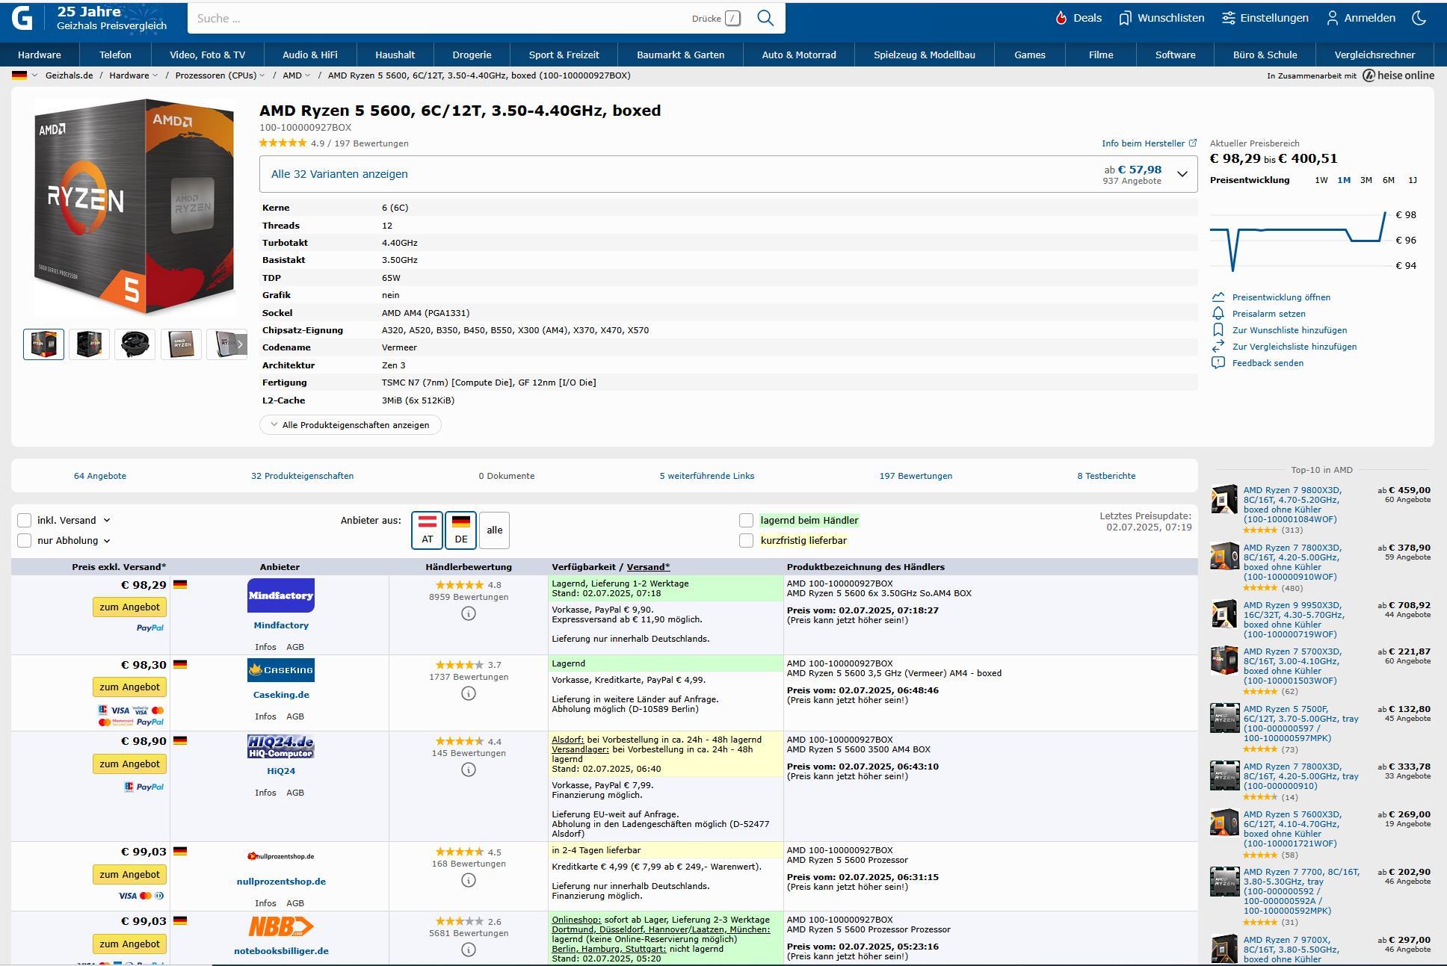The width and height of the screenshot is (1447, 966).
Task: Expand Prozessoren (CPUs) breadcrumb dropdown
Action: (262, 75)
